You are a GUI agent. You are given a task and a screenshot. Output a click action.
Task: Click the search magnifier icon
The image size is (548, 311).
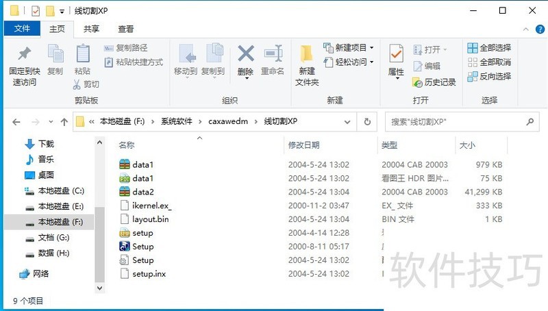click(530, 122)
